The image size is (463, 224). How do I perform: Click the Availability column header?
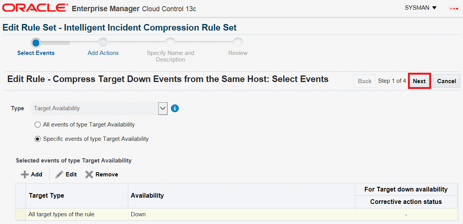[x=147, y=196]
